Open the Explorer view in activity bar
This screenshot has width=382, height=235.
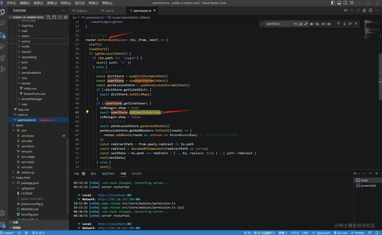pyautogui.click(x=3, y=12)
